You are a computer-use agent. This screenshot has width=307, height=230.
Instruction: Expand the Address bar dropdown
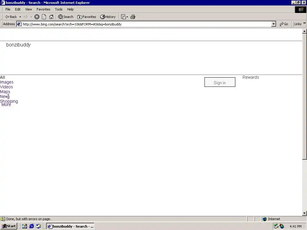click(x=274, y=24)
